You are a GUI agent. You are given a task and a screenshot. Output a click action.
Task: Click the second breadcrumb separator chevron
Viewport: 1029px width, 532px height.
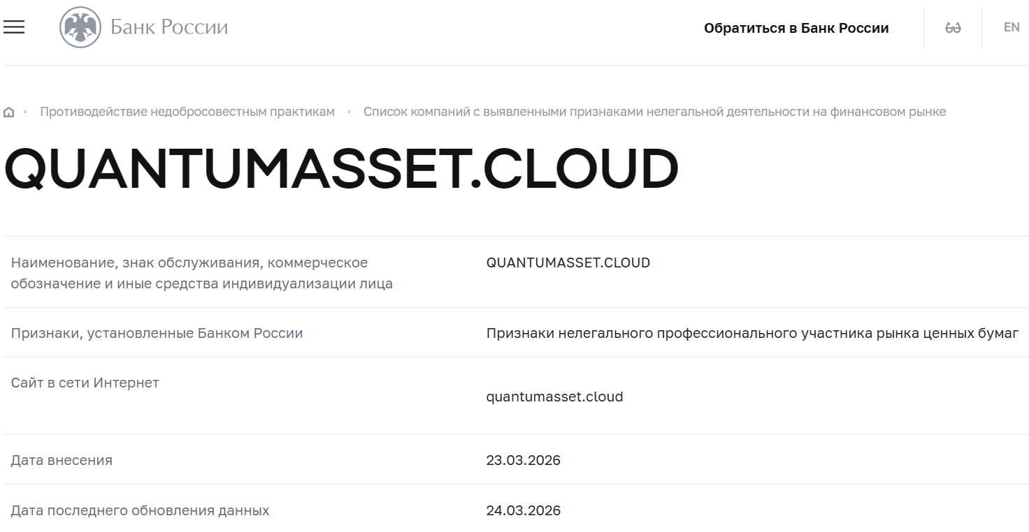point(348,111)
